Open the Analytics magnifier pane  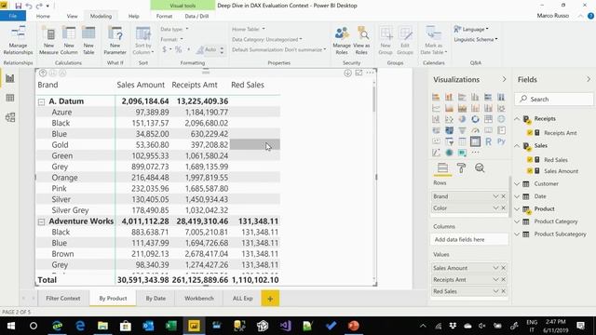point(480,167)
